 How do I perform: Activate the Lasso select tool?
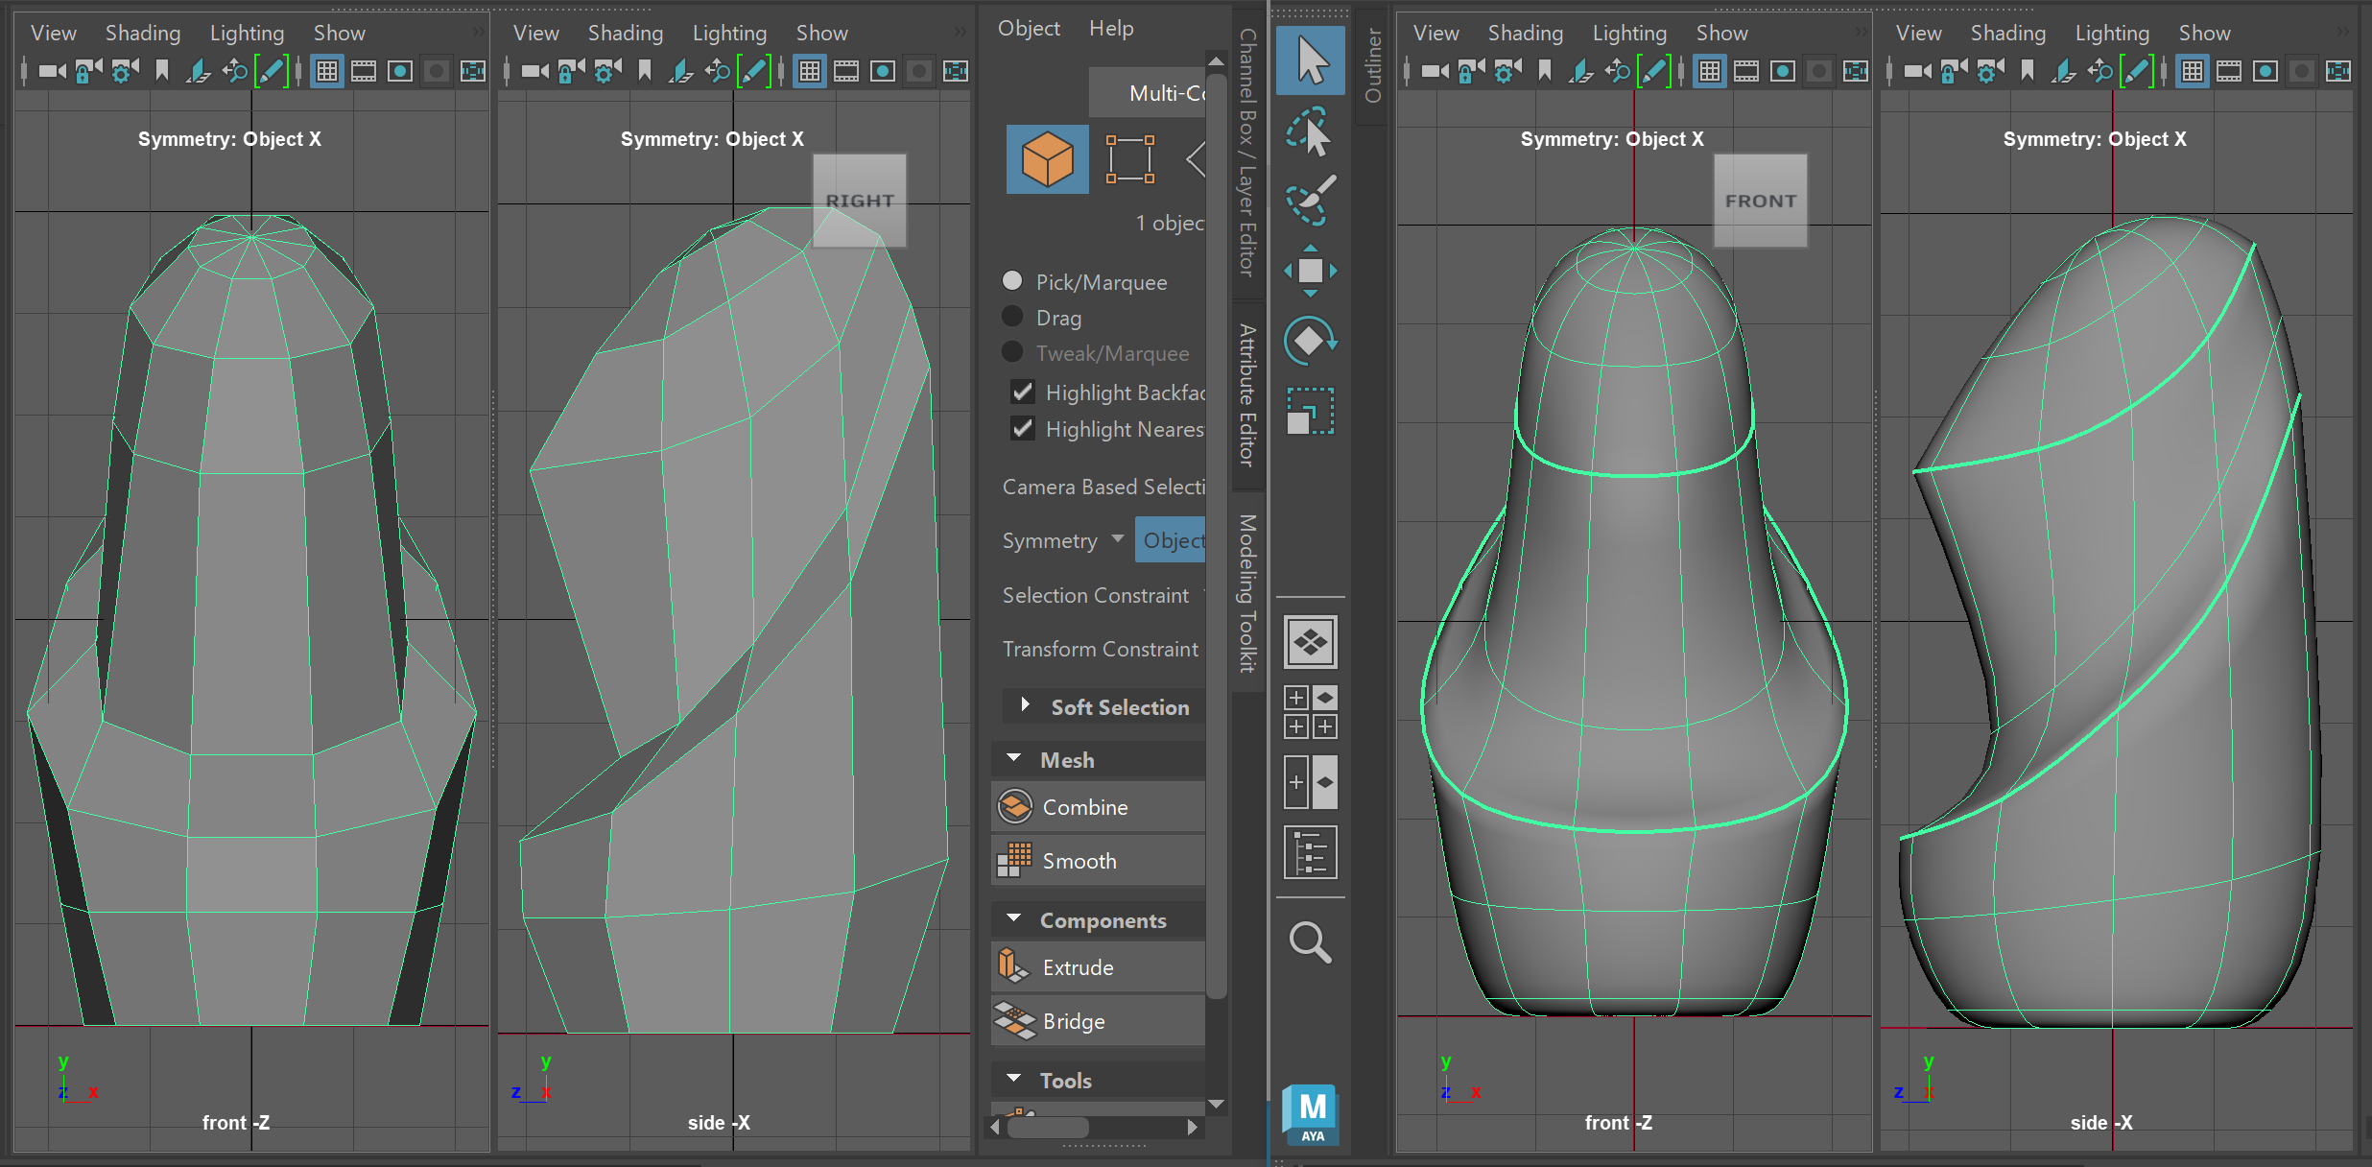(x=1311, y=131)
